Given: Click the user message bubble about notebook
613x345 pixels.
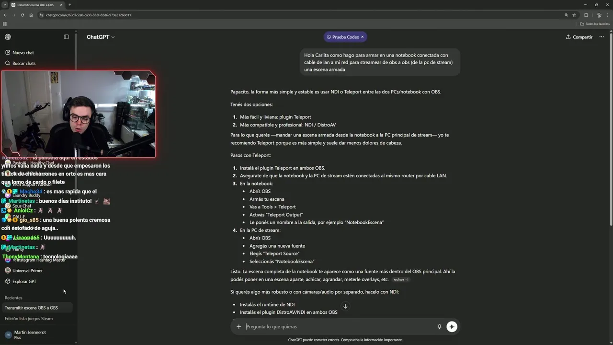Looking at the screenshot, I should [x=380, y=62].
